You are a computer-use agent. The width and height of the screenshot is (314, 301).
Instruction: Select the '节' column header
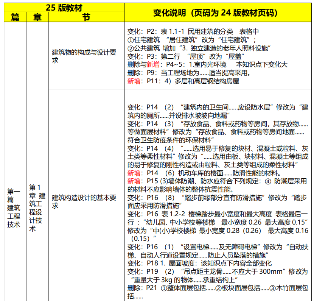coord(86,17)
